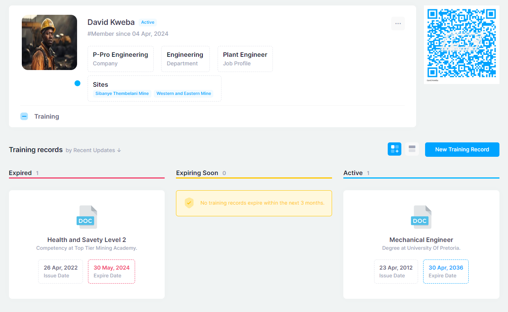Click the yellow shield check icon
508x312 pixels.
(x=189, y=203)
